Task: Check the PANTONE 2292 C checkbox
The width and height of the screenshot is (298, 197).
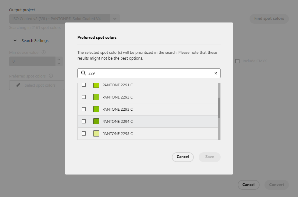Action: [x=83, y=97]
